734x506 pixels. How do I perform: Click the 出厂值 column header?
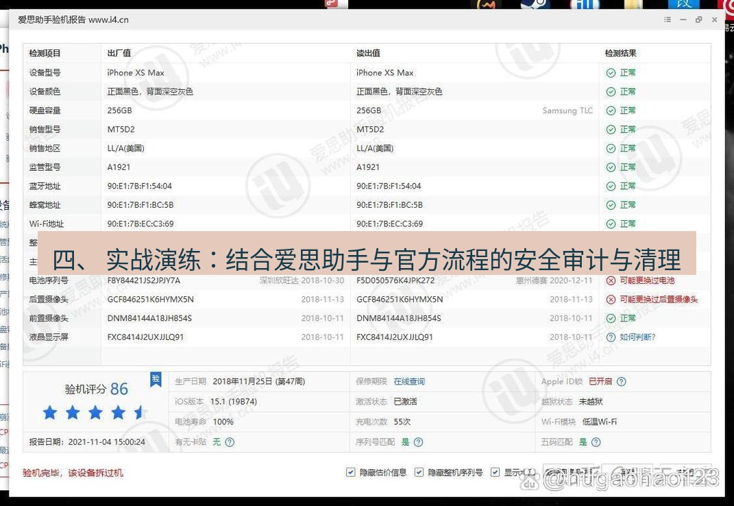click(x=119, y=53)
